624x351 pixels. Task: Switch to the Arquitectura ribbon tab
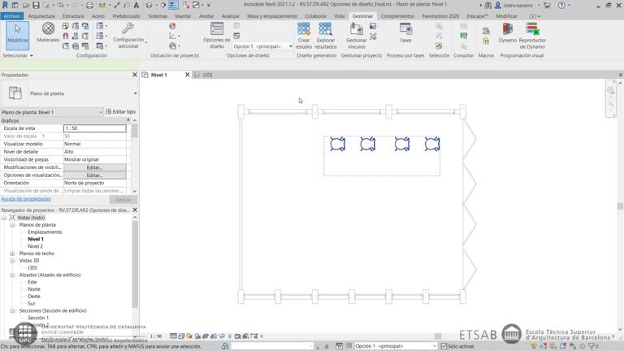tap(41, 15)
